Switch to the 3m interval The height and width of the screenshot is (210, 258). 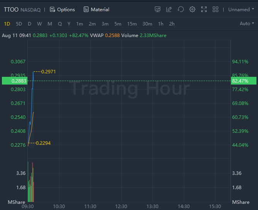pyautogui.click(x=105, y=24)
